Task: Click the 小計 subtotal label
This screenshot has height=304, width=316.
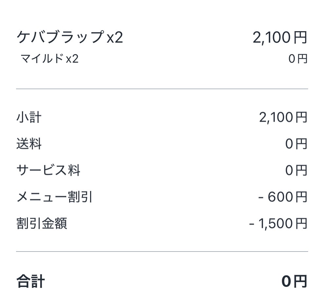Action: click(29, 117)
